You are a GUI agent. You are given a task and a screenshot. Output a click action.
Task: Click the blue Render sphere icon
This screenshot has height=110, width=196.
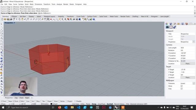pyautogui.click(x=80, y=19)
